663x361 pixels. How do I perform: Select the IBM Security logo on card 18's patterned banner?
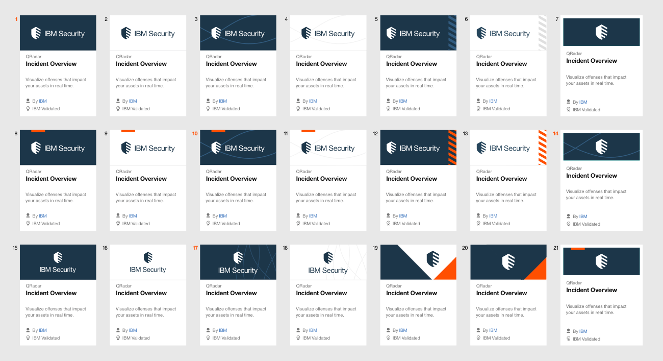pyautogui.click(x=328, y=262)
